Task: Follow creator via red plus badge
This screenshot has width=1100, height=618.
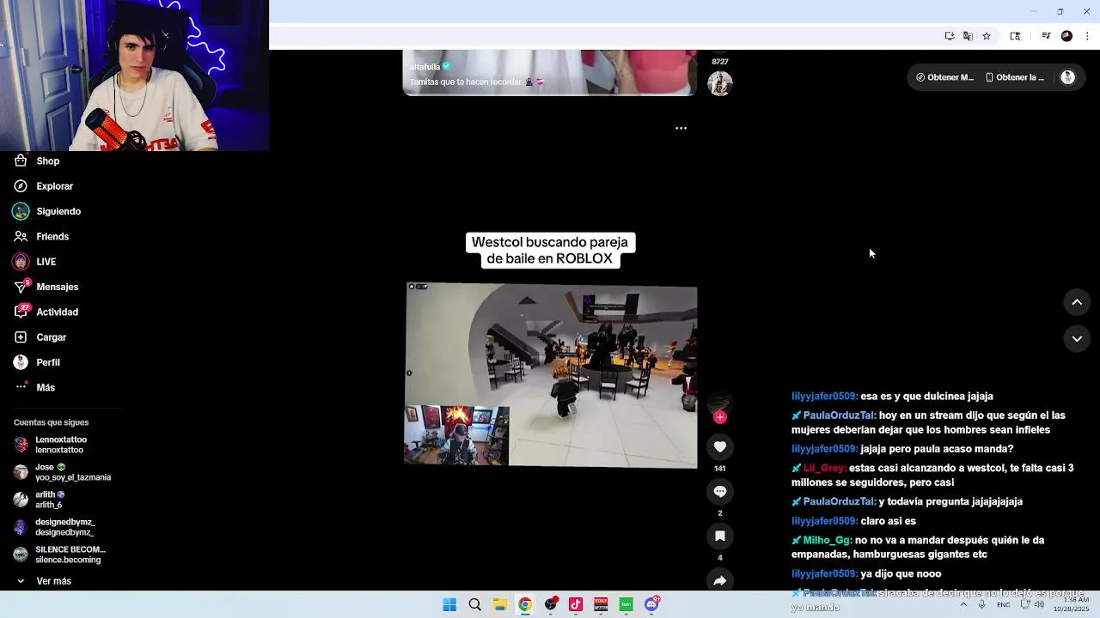Action: [720, 417]
